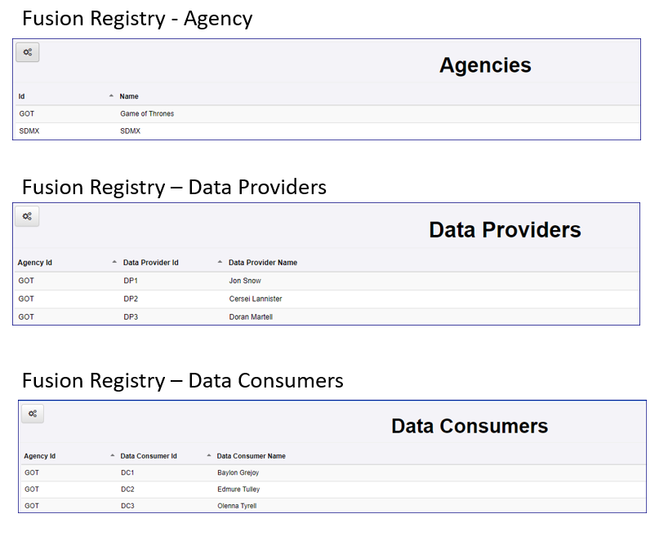Select the GOT Game of Thrones agency row
The height and width of the screenshot is (536, 668).
tap(147, 113)
